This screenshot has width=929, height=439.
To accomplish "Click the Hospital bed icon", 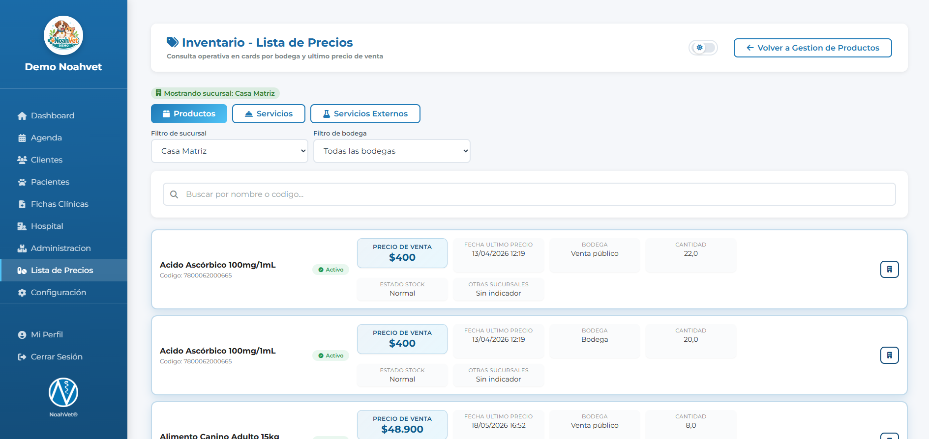I will [22, 226].
